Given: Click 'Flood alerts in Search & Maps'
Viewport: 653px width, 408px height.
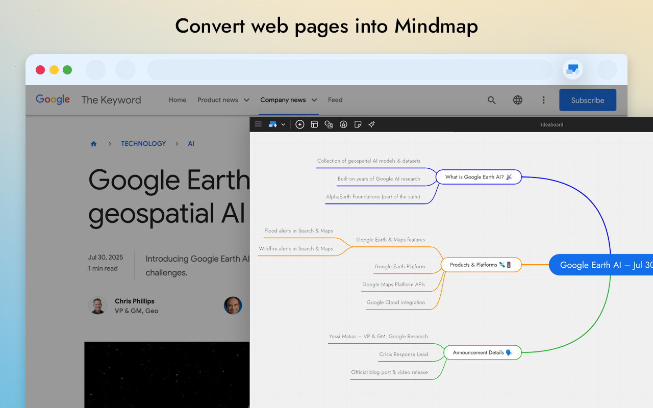Looking at the screenshot, I should (298, 231).
